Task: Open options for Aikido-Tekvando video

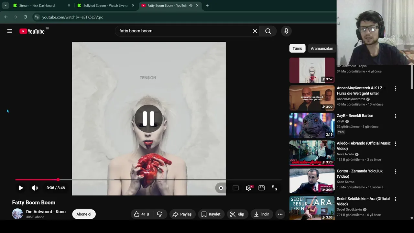Action: [395, 144]
